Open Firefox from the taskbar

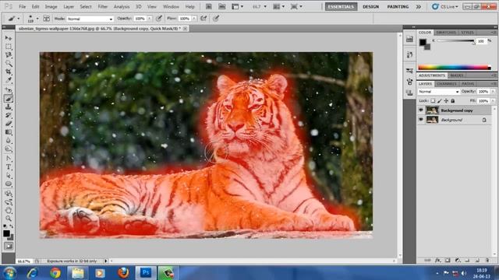(123, 273)
